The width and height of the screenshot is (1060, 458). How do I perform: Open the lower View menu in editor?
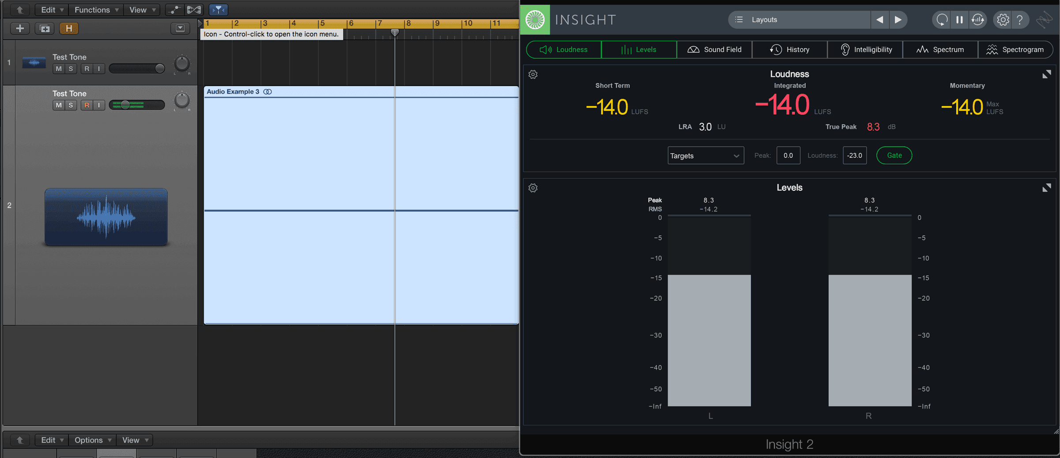(x=135, y=440)
